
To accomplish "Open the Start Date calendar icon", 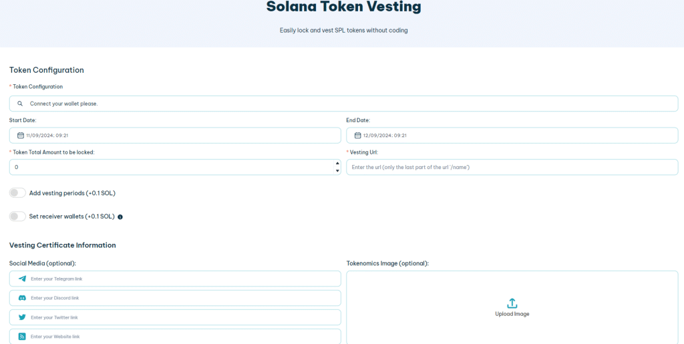I will (21, 136).
